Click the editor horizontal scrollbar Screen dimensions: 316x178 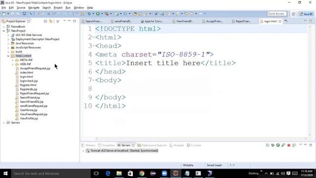[x=201, y=138]
